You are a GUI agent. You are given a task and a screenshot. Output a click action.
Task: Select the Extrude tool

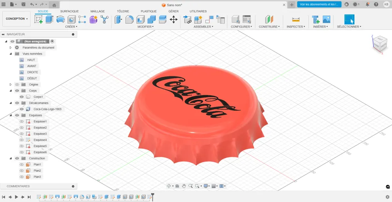click(49, 19)
